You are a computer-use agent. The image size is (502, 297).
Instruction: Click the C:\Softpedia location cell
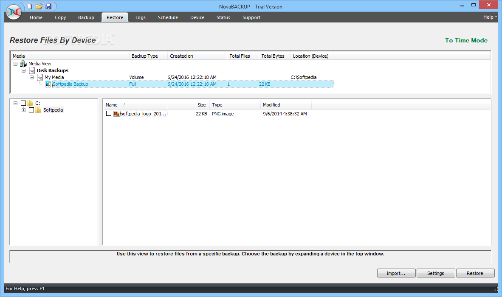tap(304, 77)
